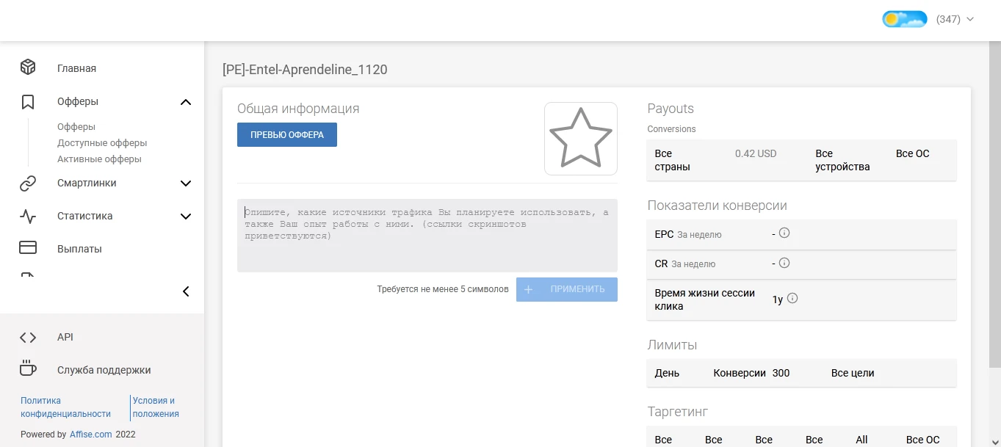Collapse the Офферы menu chevron
The height and width of the screenshot is (447, 1001).
[186, 102]
